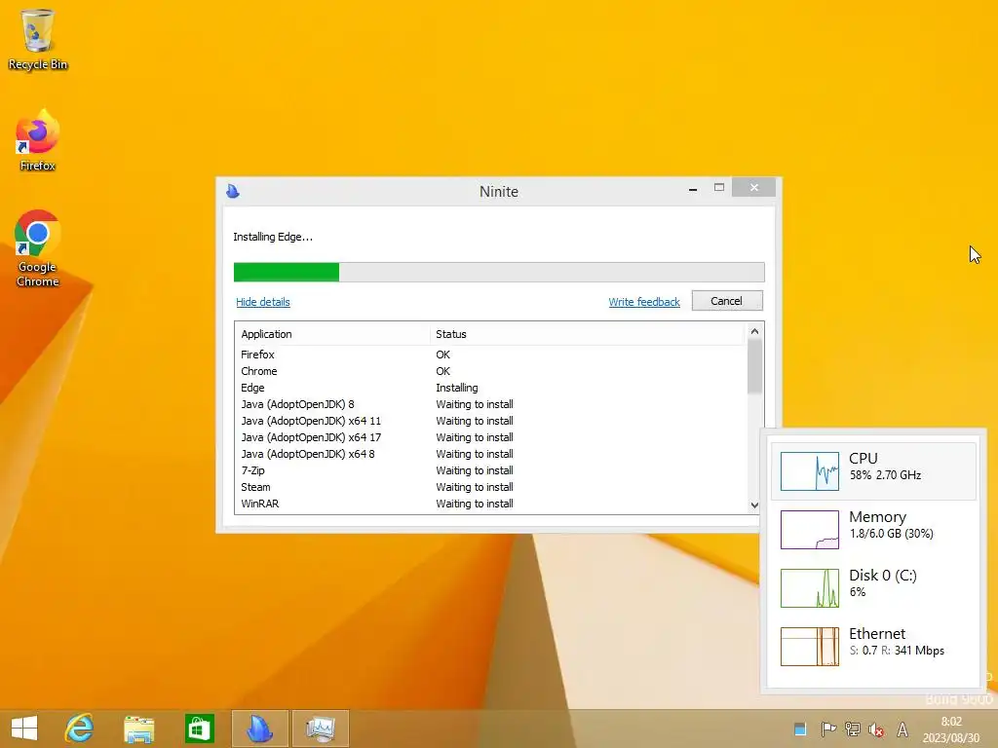This screenshot has height=748, width=998.
Task: Select the Chrome row in the list
Action: pyautogui.click(x=490, y=371)
